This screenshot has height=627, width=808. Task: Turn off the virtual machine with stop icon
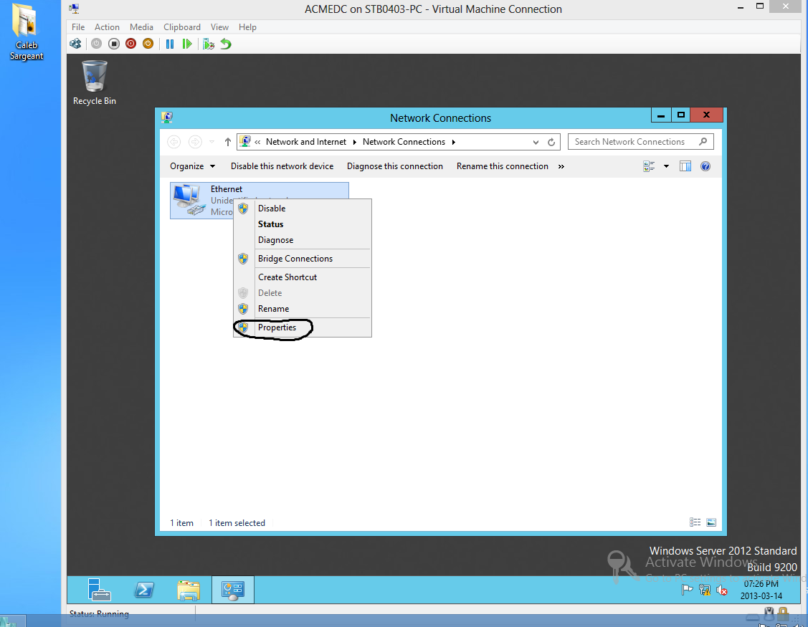[114, 44]
